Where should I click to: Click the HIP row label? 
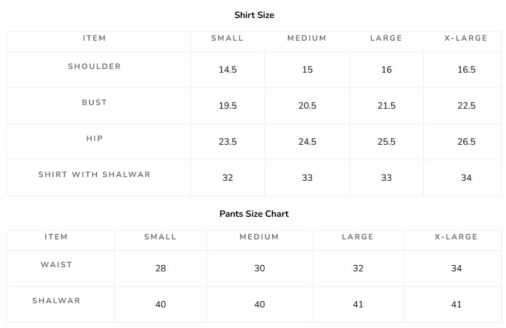(x=94, y=139)
